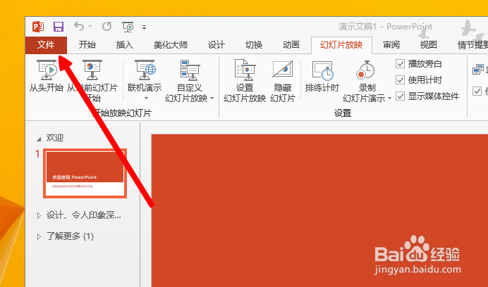Expand the 联机演示 dropdown arrow

click(146, 98)
